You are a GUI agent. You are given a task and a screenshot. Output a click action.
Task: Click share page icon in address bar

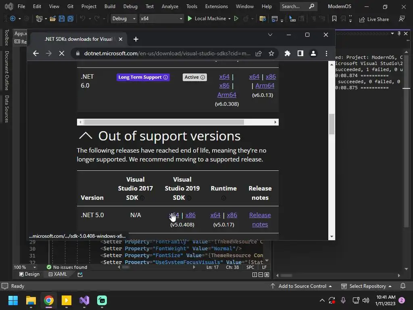[259, 54]
